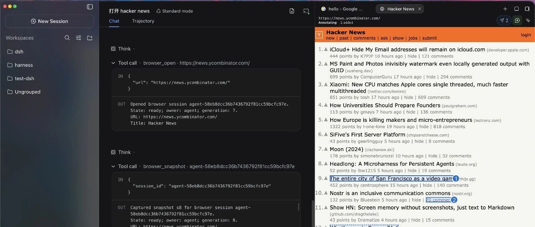Upvote the San Francisco video game story
Viewport: 535px width, 227px height.
click(x=326, y=179)
